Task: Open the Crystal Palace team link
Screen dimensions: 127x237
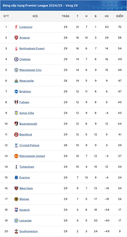Action: (29, 145)
